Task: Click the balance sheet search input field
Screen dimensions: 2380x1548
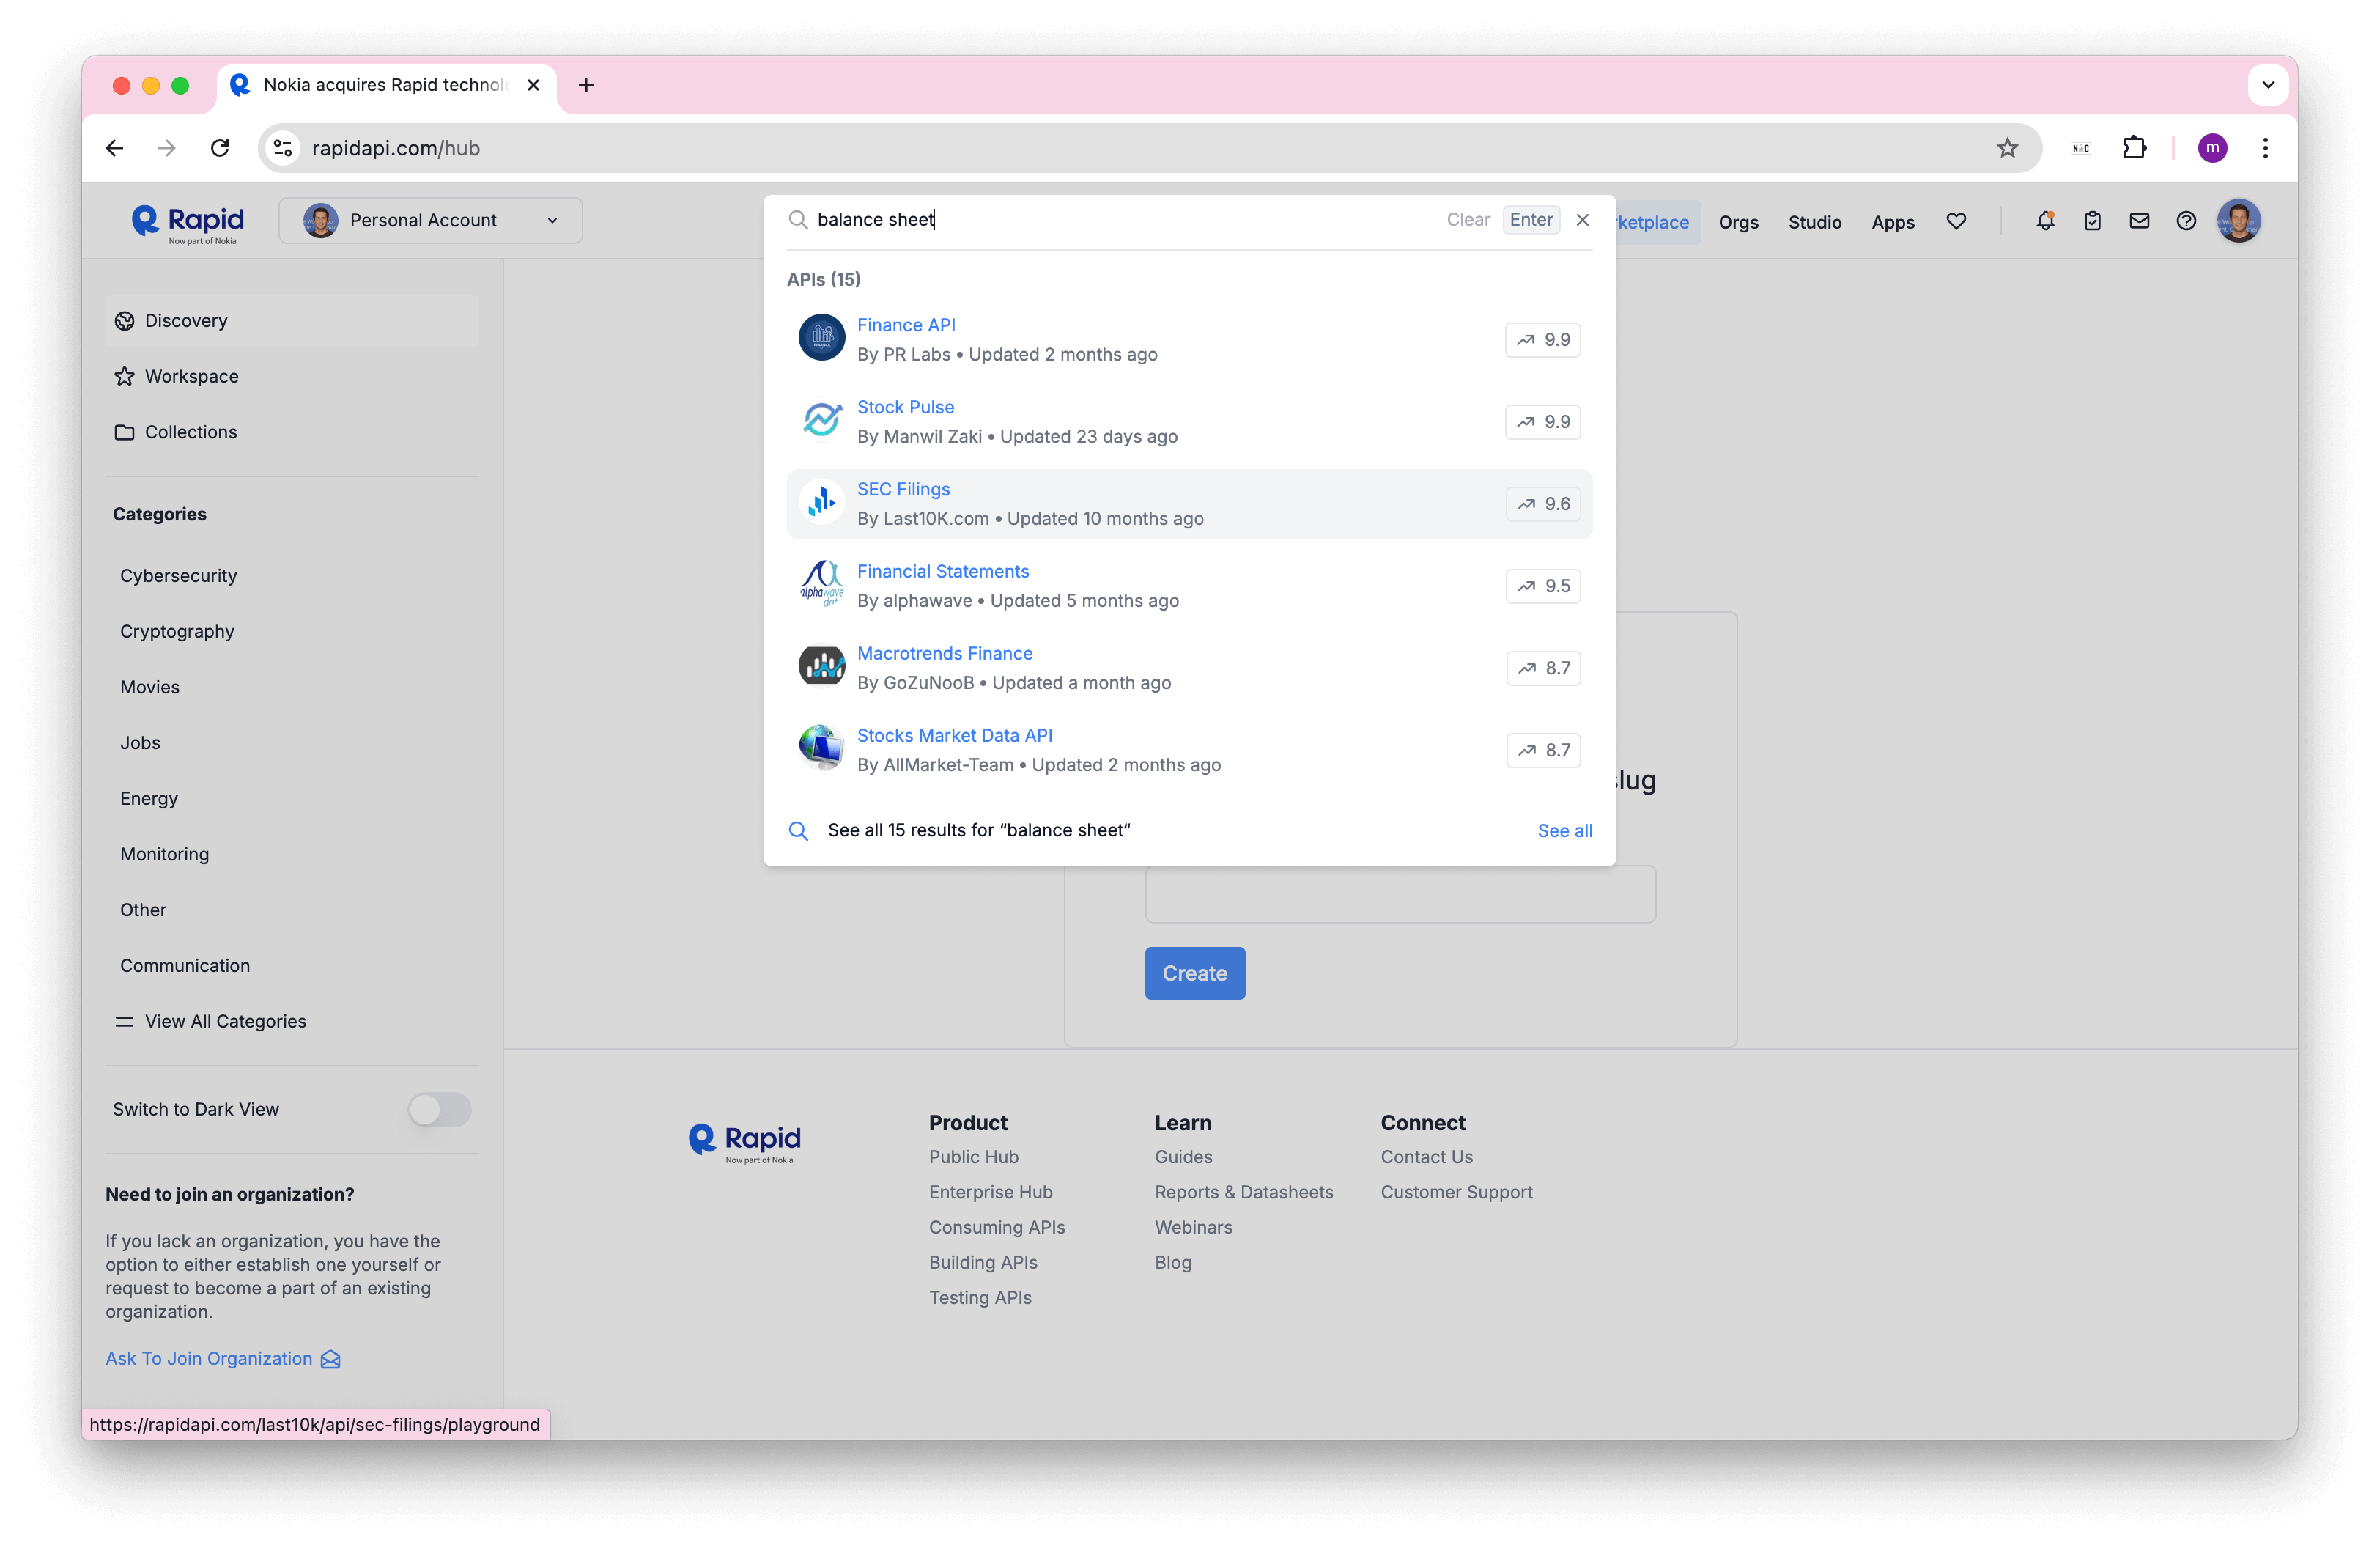Action: (x=1125, y=220)
